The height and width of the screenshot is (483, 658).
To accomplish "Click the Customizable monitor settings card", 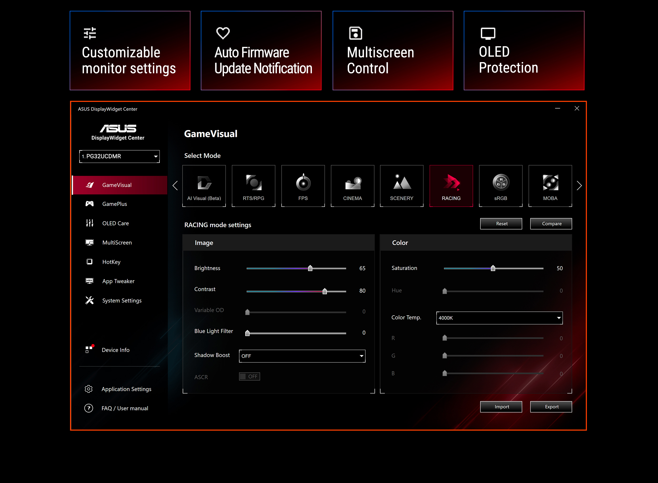I will 130,51.
